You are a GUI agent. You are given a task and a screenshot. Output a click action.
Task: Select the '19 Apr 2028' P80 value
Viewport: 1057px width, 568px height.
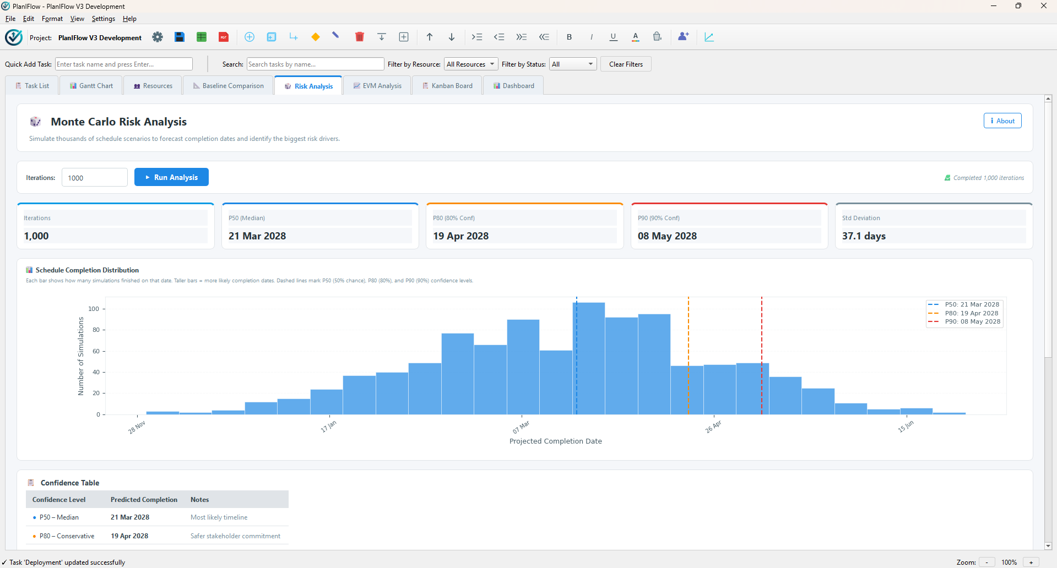[461, 236]
